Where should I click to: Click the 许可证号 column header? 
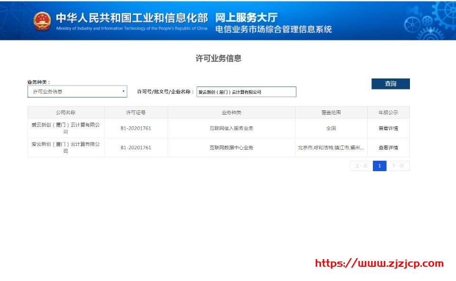coord(136,112)
